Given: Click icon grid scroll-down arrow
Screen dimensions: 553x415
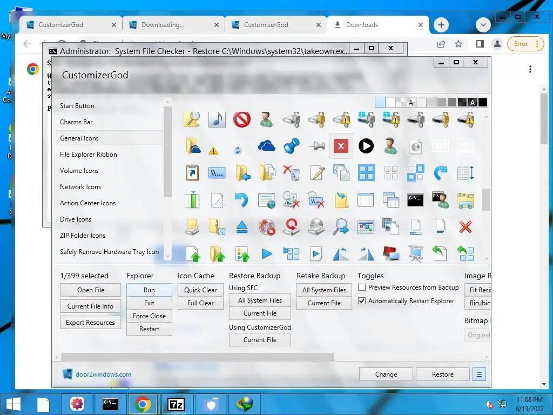Looking at the screenshot, I should (486, 259).
